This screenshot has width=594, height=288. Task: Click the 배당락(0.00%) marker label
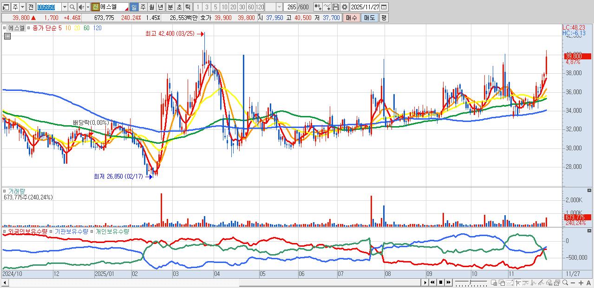coord(90,122)
